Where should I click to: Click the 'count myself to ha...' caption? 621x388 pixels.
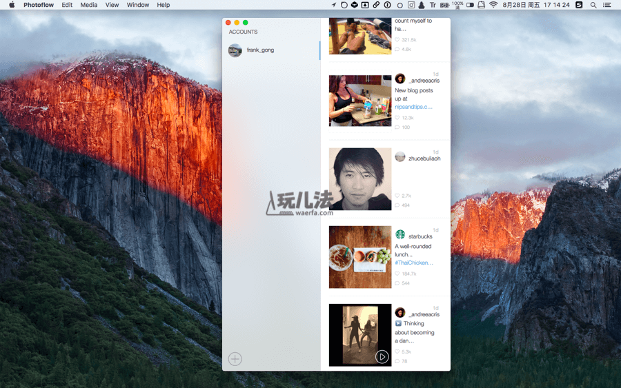click(413, 25)
